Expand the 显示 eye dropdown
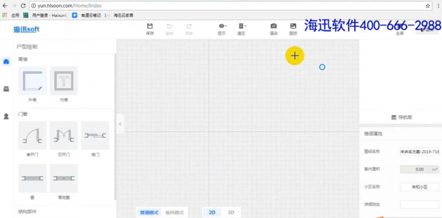 pos(222,26)
